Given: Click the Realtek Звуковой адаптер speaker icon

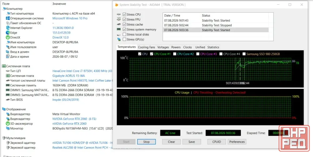Looking at the screenshot, I should (x=8, y=147).
